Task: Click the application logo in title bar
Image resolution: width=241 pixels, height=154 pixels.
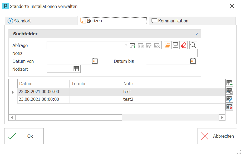Action: [6, 6]
